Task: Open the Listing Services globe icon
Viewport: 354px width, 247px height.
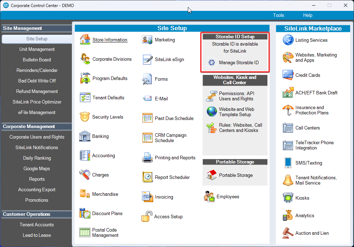Action: point(288,40)
